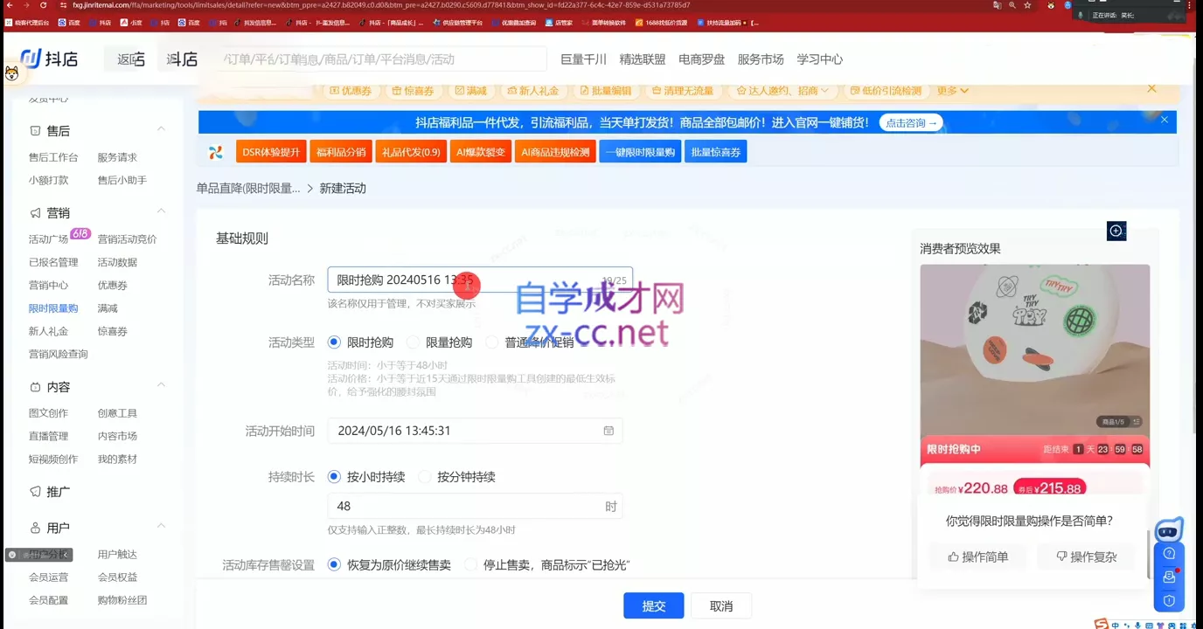The height and width of the screenshot is (629, 1203).
Task: Click the 提交 submit button
Action: 653,605
